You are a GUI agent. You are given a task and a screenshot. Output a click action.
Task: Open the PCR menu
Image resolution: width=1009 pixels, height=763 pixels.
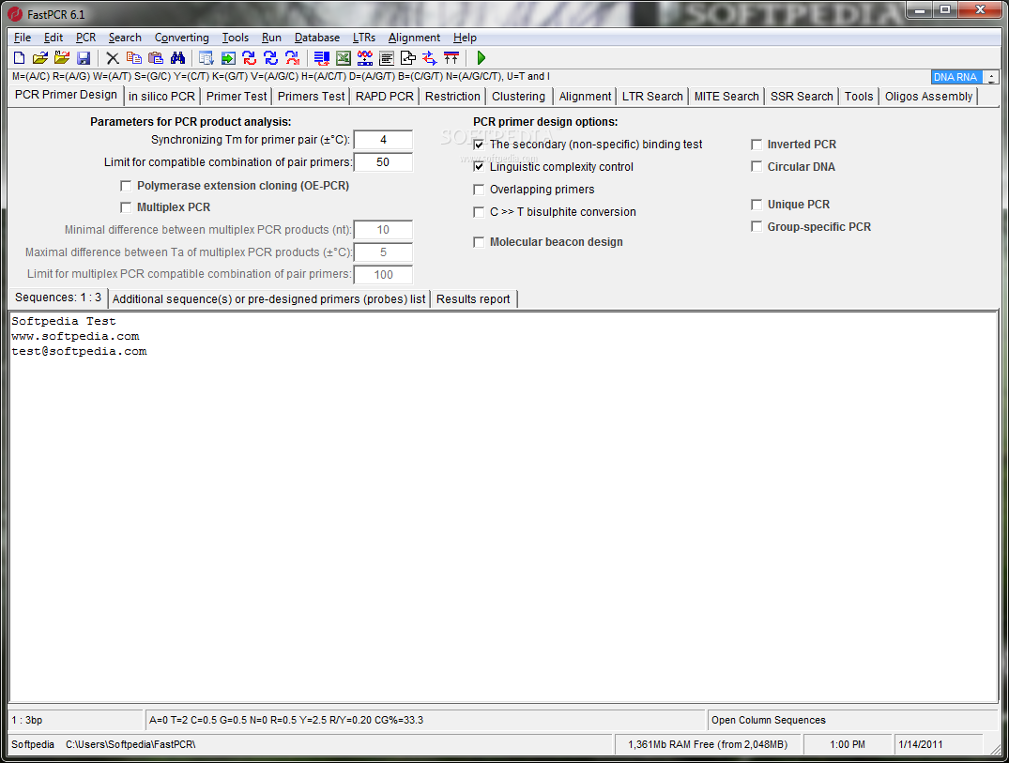point(85,38)
